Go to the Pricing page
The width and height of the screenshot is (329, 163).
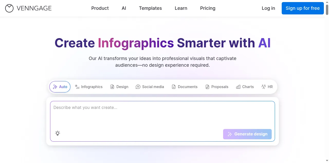point(208,8)
